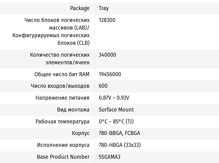Screen dimensions: 219x163
Task: Click the "Исполнение корпуса" label
Action: click(63, 145)
